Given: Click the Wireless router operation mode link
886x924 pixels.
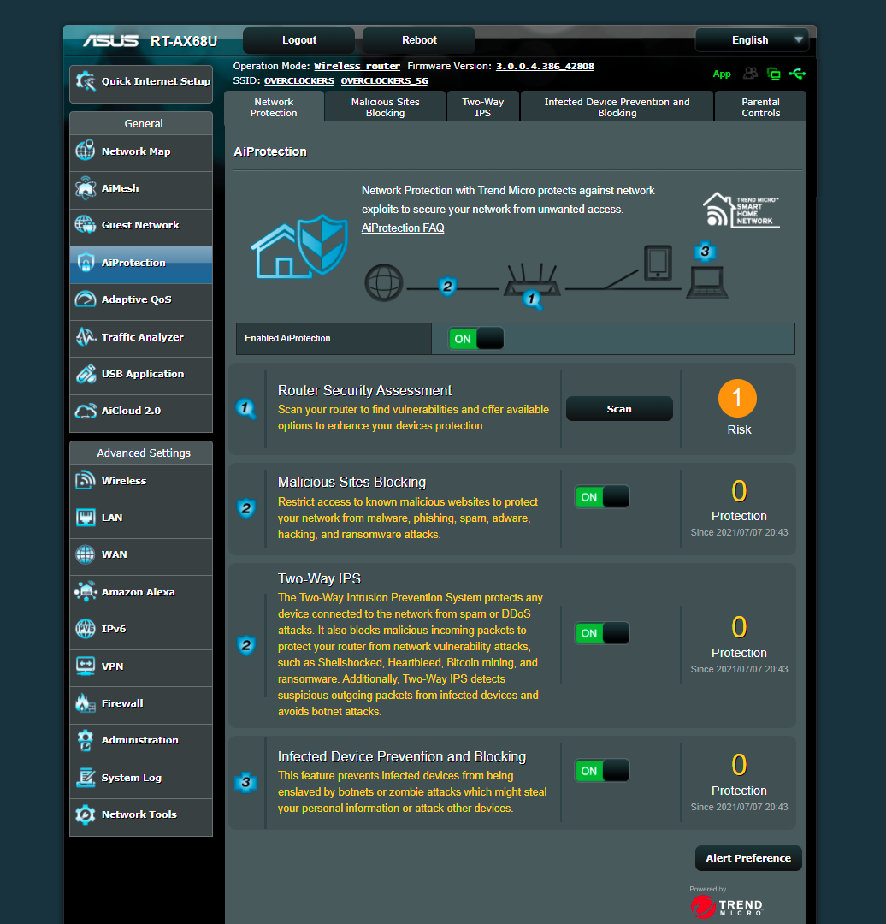Looking at the screenshot, I should tap(357, 66).
